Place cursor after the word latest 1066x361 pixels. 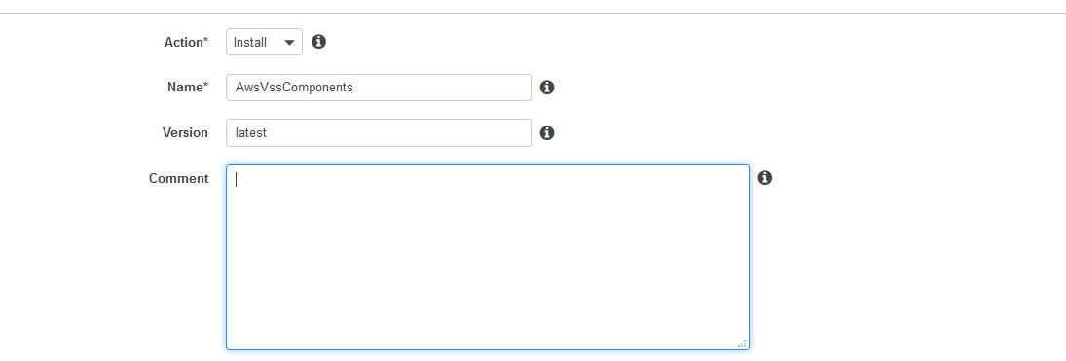click(268, 132)
